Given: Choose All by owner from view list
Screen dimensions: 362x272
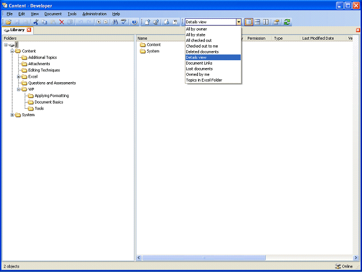Looking at the screenshot, I should 213,29.
